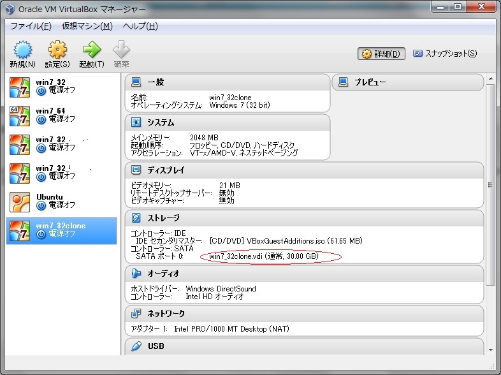Click the 一般 section header title
501x375 pixels.
point(156,82)
